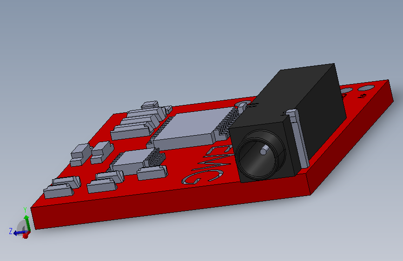Select the red PCB's front edge face
Viewport: 403px width, 261px height.
pos(172,202)
